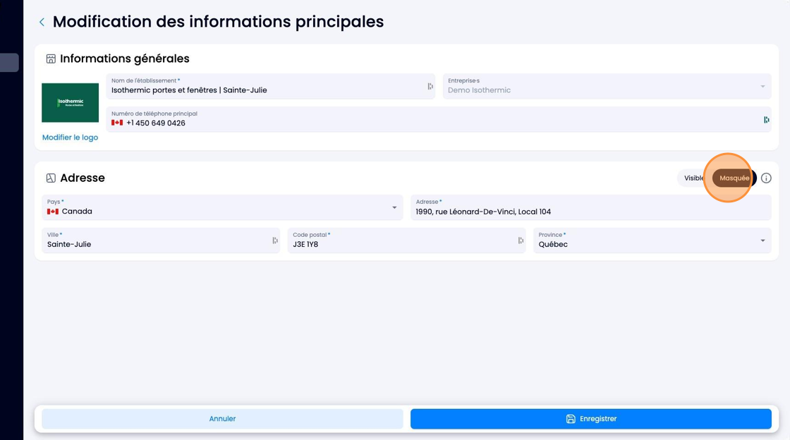Click the green icon in phone field
This screenshot has height=440, width=790.
click(x=766, y=120)
